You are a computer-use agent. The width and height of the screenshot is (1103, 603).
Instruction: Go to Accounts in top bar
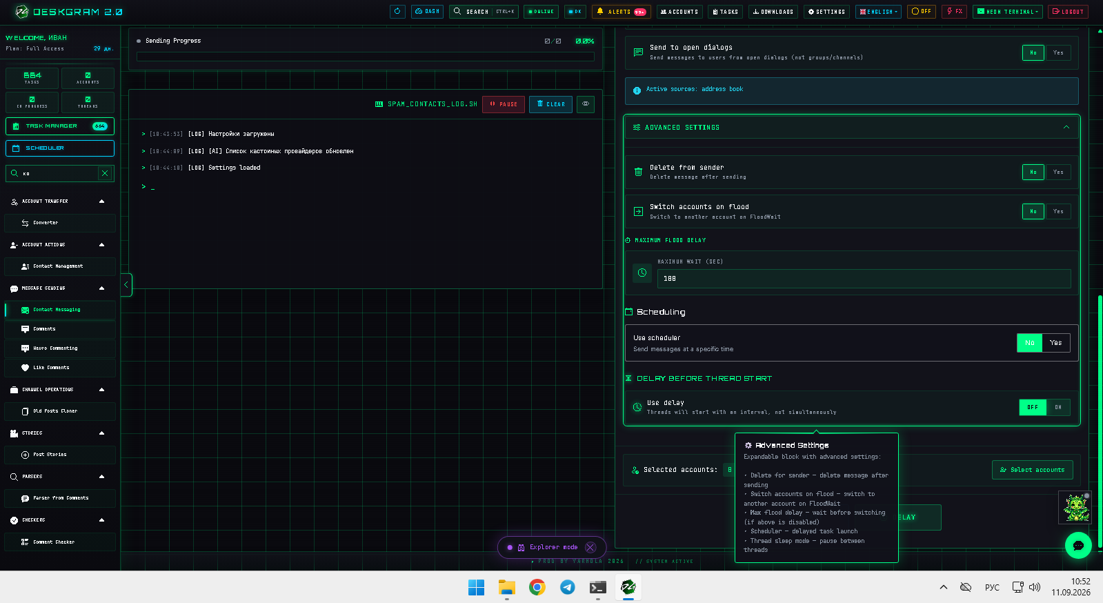click(x=679, y=12)
